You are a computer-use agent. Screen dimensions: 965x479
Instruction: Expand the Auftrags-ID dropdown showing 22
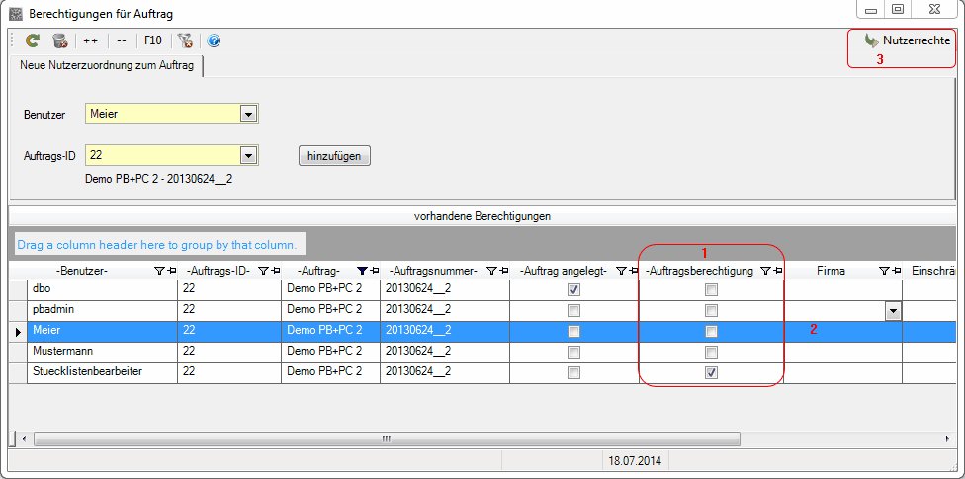248,155
